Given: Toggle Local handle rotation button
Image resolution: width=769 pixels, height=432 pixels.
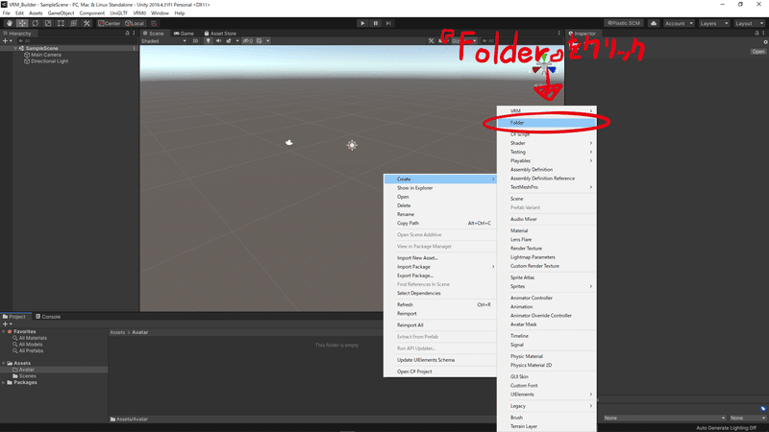Looking at the screenshot, I should coord(135,23).
